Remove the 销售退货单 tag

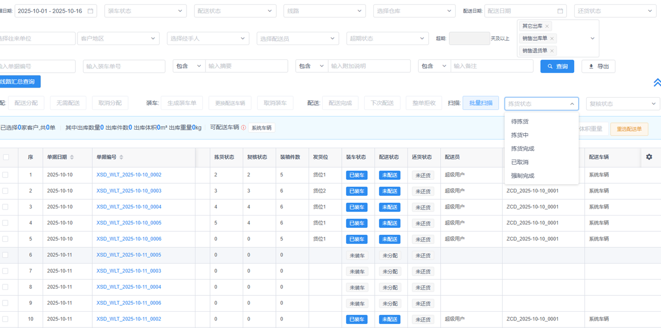click(552, 51)
